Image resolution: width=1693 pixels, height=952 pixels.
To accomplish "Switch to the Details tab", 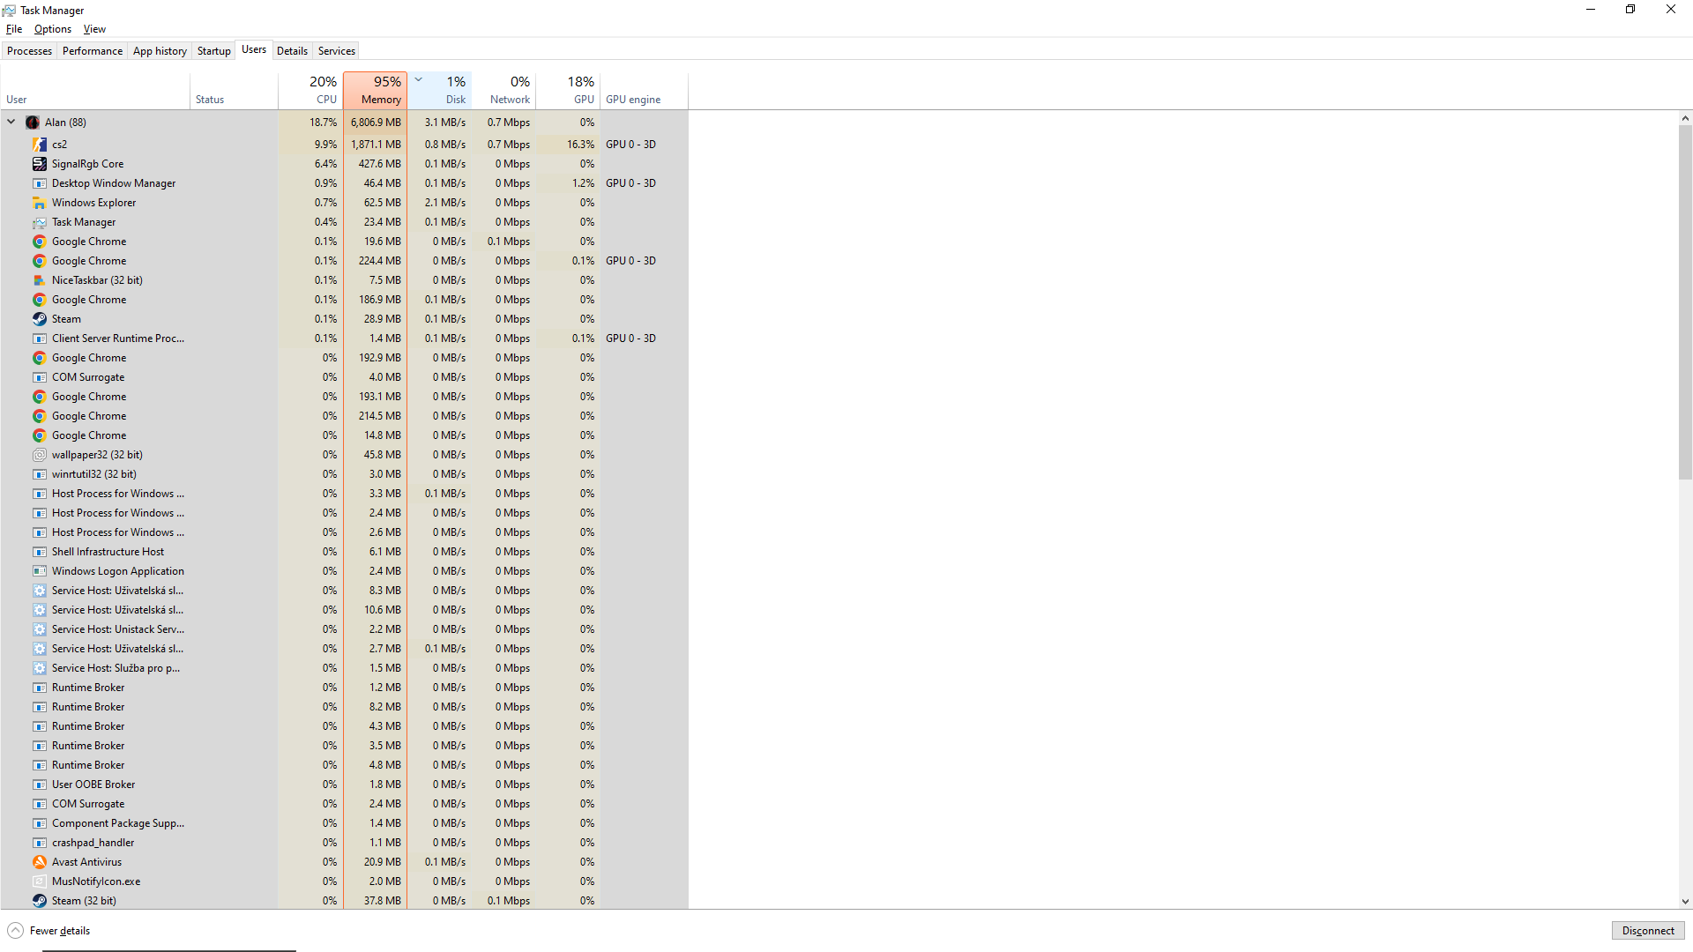I will click(x=292, y=51).
